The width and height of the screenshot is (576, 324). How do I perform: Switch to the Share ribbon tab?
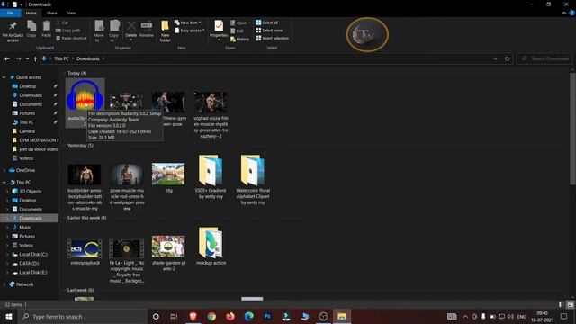52,13
